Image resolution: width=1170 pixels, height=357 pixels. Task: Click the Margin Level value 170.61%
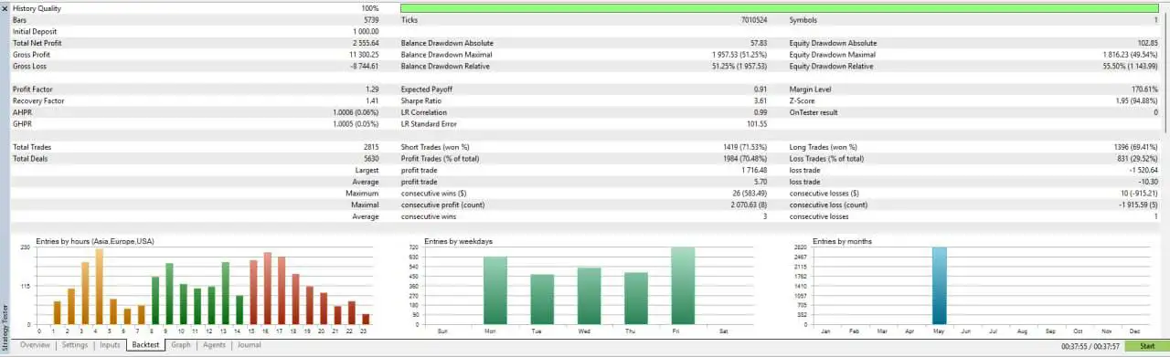click(x=1144, y=89)
